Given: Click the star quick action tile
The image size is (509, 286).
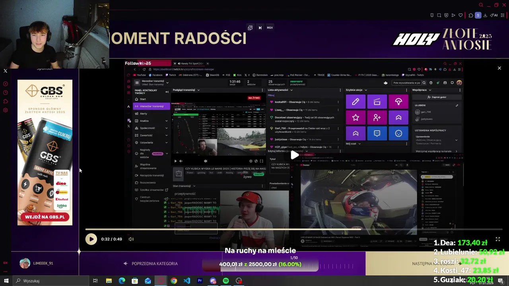Looking at the screenshot, I should 356,118.
